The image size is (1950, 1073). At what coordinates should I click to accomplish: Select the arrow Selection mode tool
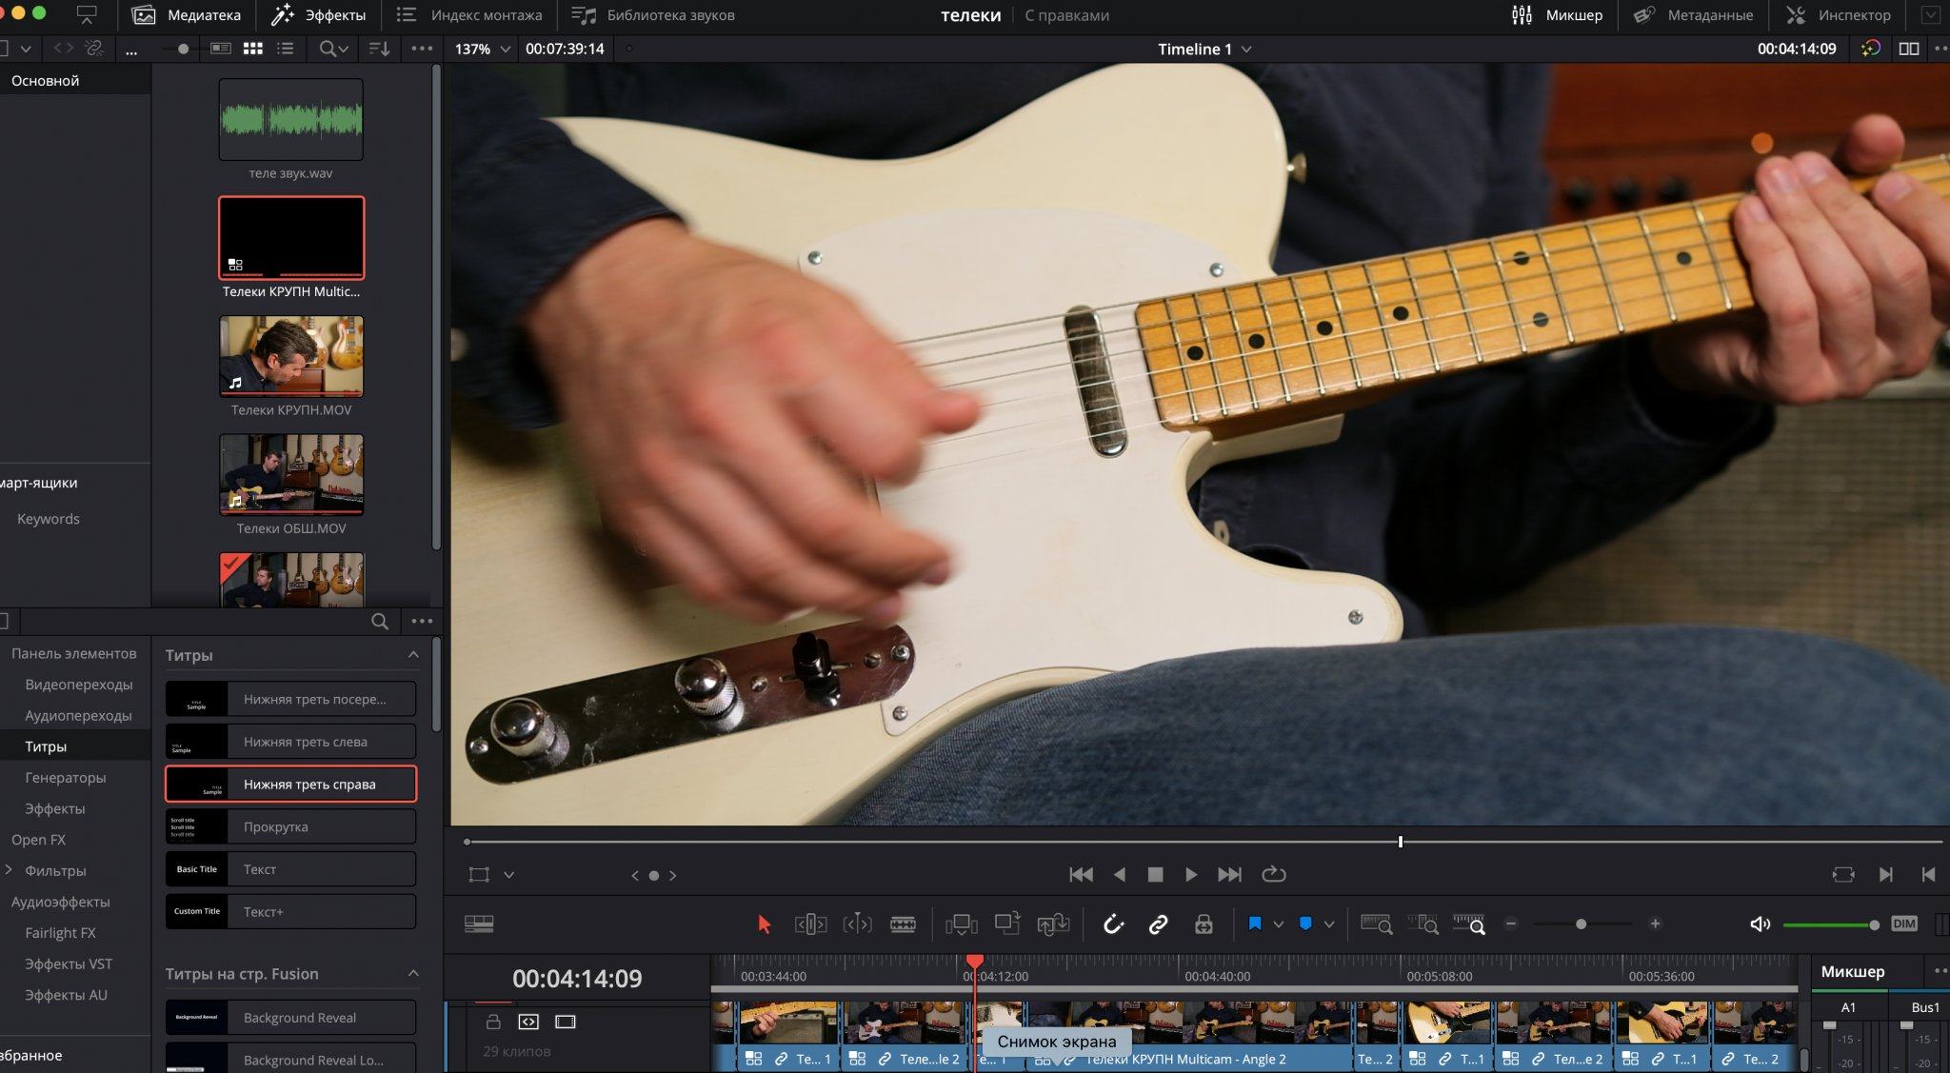click(764, 924)
